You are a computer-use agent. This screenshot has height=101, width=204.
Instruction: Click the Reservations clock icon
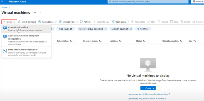click(40, 22)
